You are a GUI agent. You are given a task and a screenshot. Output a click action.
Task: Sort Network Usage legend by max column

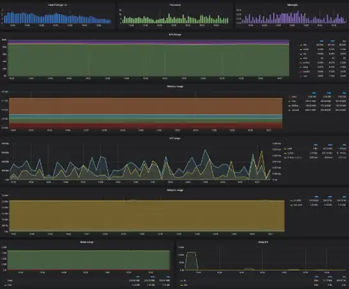coord(330,197)
